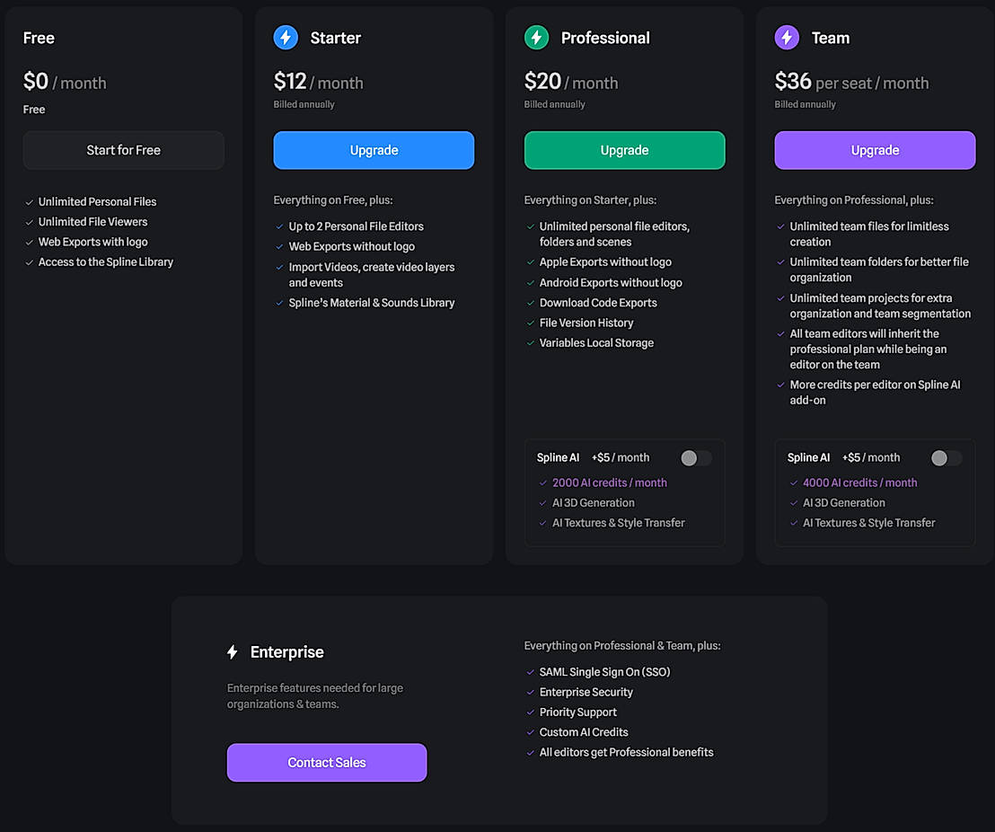Click the Enterprise lightning bolt icon
Screen dimensions: 995x832
click(x=233, y=652)
